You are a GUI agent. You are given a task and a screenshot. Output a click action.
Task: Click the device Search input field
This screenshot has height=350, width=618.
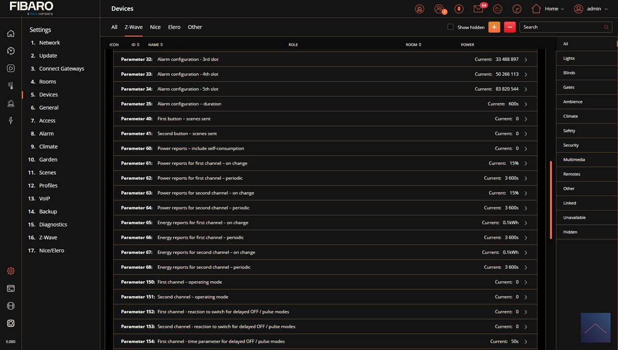(561, 27)
